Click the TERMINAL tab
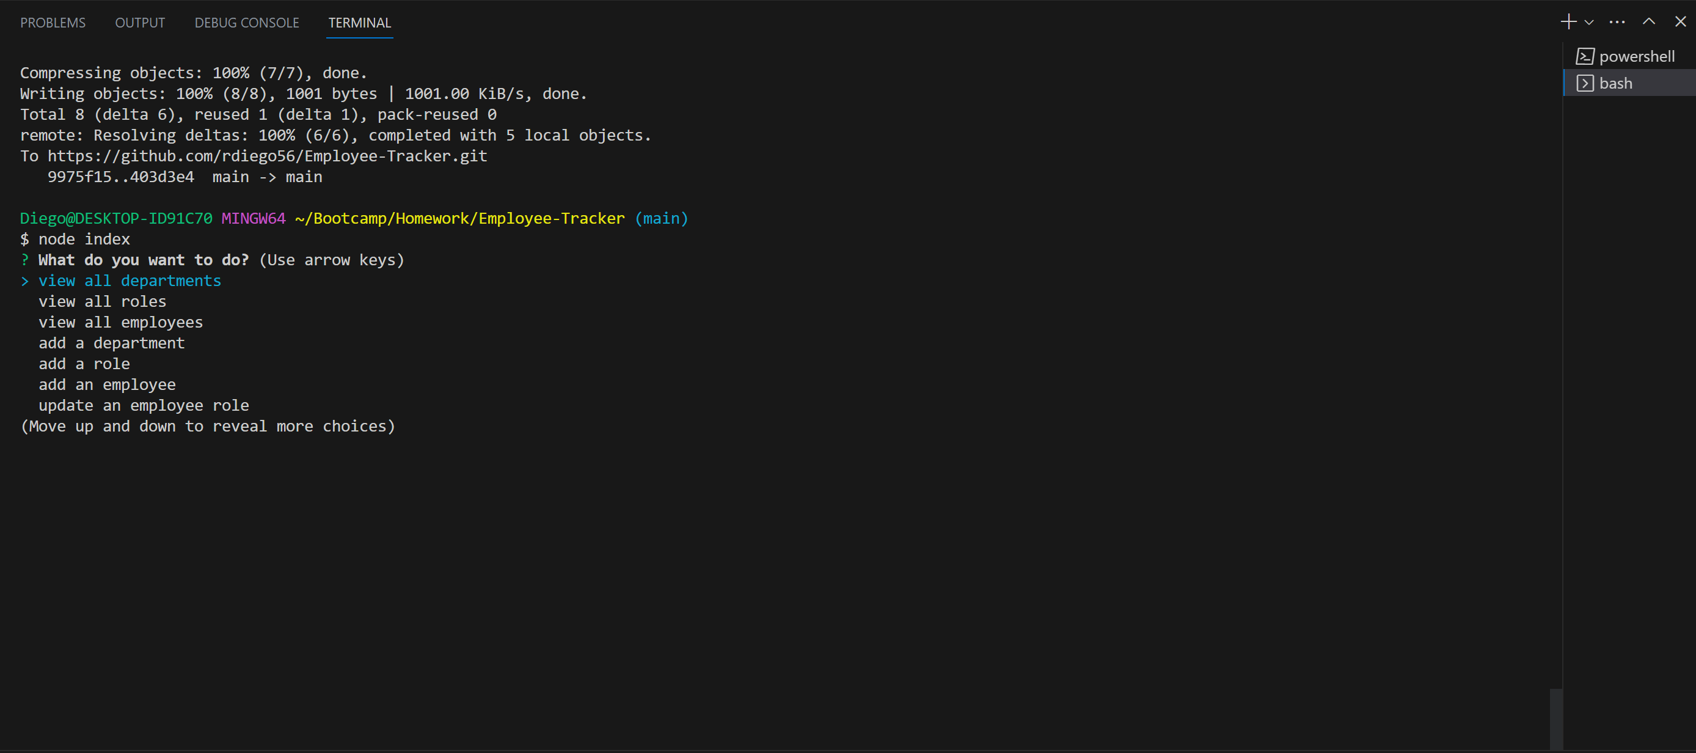The width and height of the screenshot is (1696, 753). [359, 22]
